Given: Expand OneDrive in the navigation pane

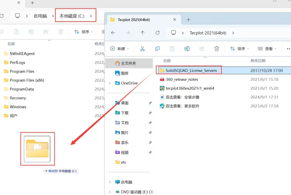Looking at the screenshot, I should pyautogui.click(x=110, y=83).
